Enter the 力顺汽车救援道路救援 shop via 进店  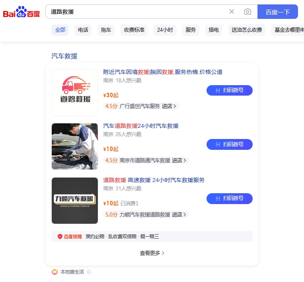tap(179, 215)
